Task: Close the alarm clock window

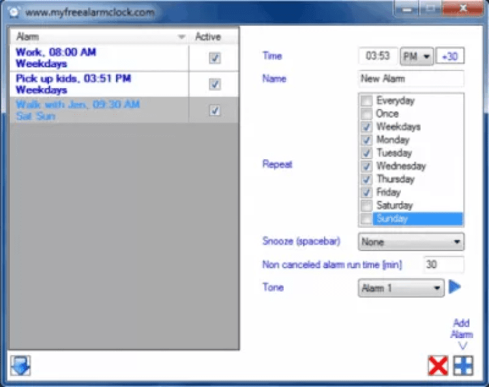Action: coord(463,8)
